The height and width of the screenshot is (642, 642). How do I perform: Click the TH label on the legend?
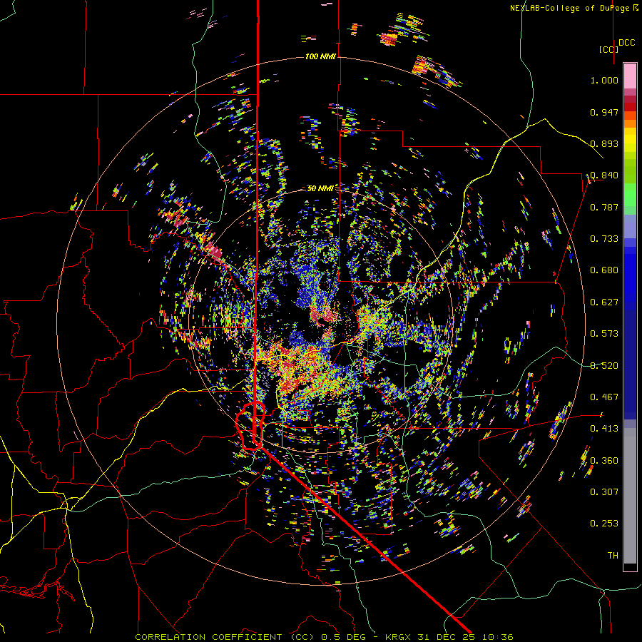pyautogui.click(x=613, y=556)
